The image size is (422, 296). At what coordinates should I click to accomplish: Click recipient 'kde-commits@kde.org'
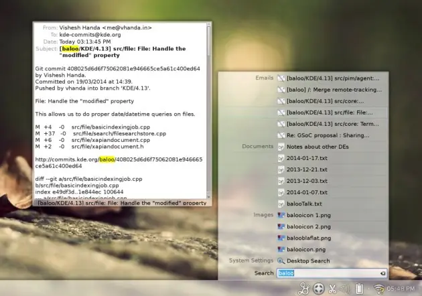90,35
